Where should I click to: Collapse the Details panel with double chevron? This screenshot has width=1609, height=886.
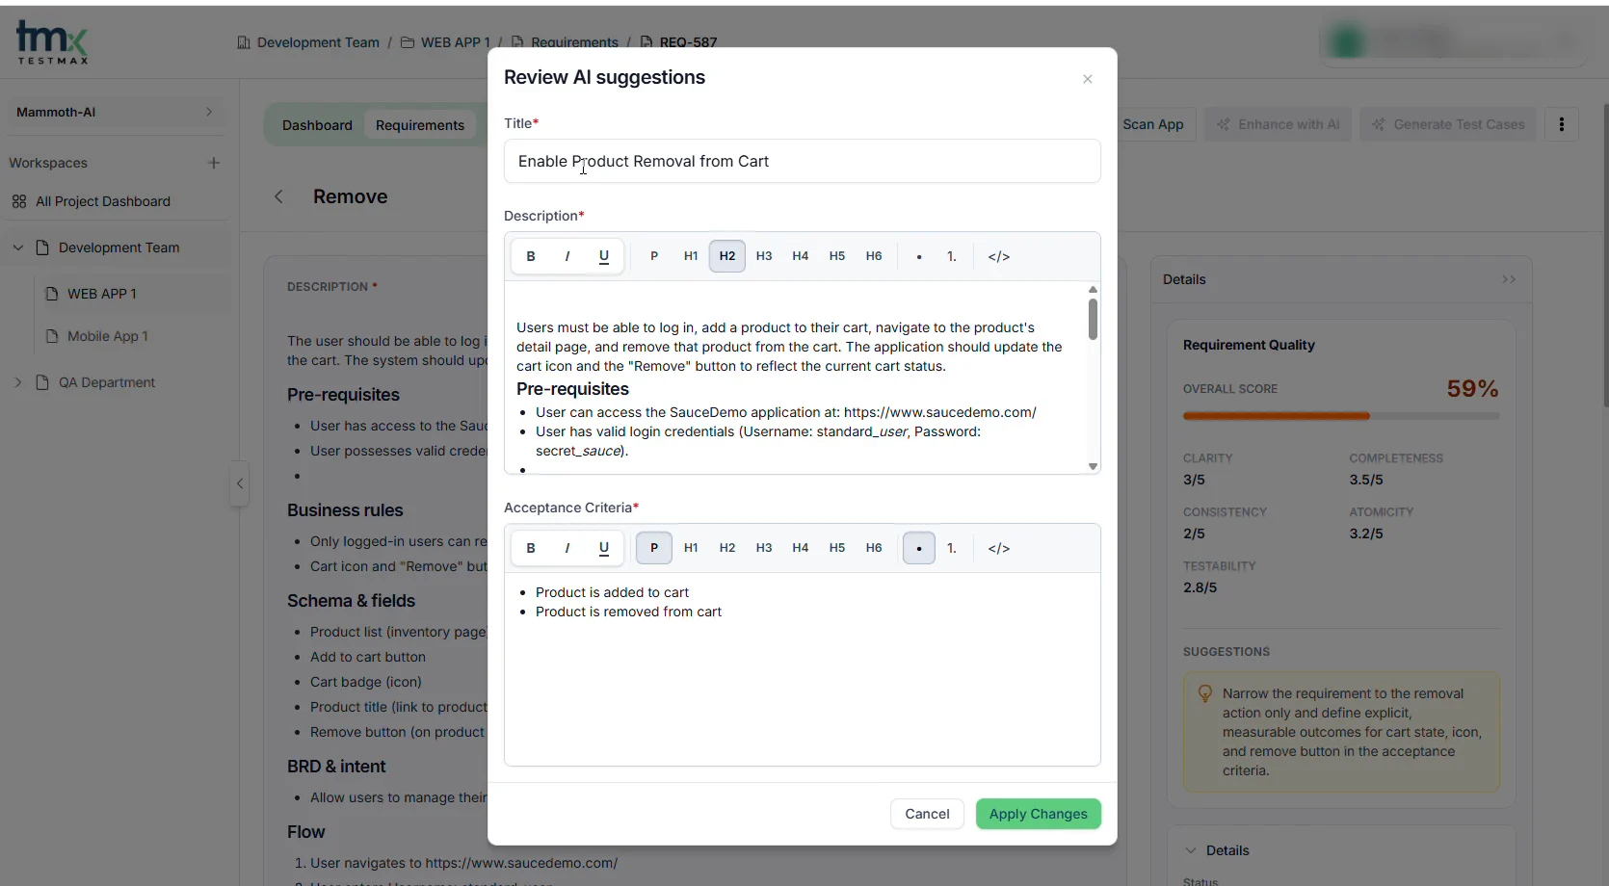(x=1509, y=279)
